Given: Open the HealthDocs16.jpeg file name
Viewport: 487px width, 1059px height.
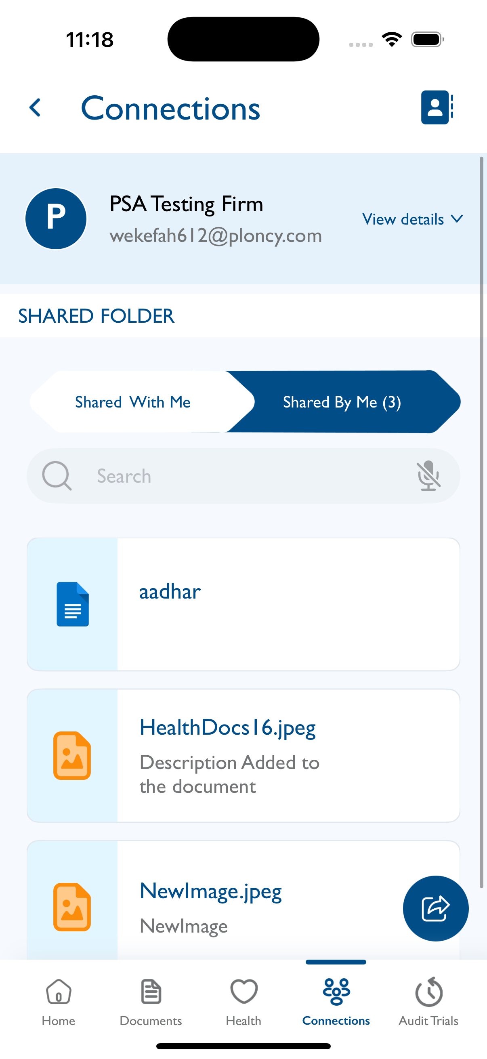Looking at the screenshot, I should [228, 727].
